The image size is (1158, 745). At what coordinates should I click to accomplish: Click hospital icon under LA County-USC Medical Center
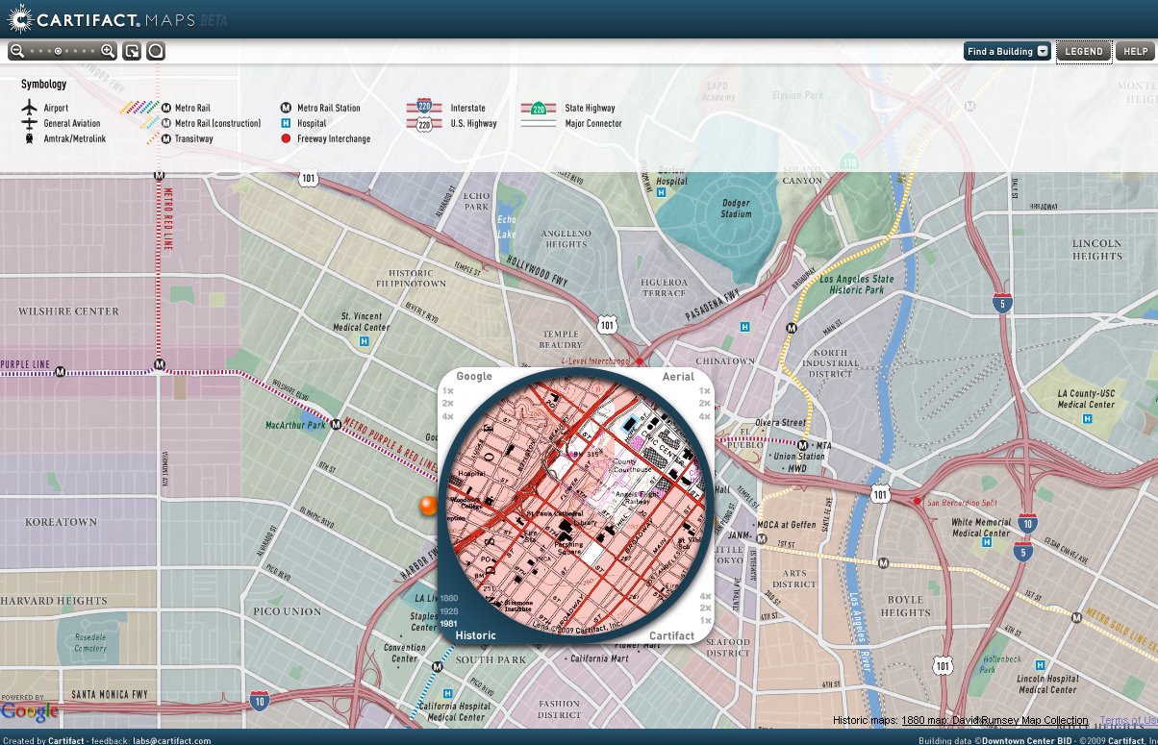[1087, 419]
